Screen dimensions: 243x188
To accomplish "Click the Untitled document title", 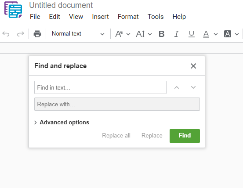I will [x=61, y=5].
